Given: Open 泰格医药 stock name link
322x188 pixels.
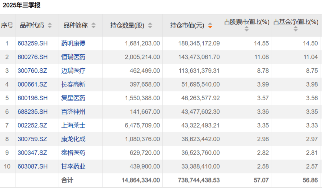Looking at the screenshot, I should coord(73,153).
